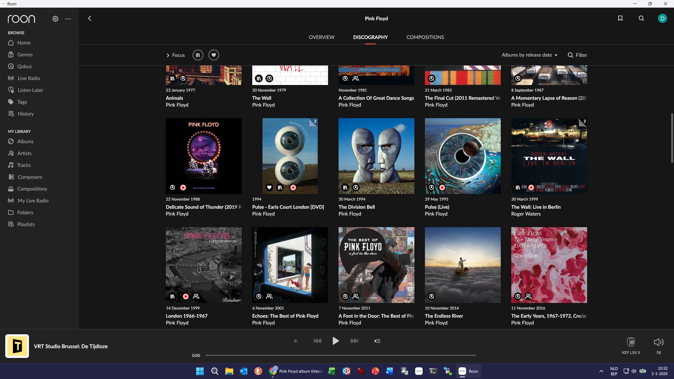
Task: Open volume control speaker icon
Action: click(x=658, y=342)
